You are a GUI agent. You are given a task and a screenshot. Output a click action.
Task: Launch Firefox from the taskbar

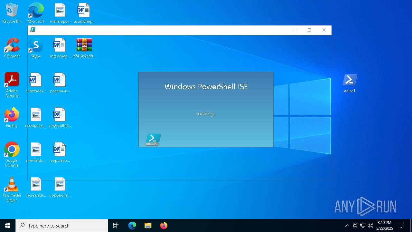164,226
